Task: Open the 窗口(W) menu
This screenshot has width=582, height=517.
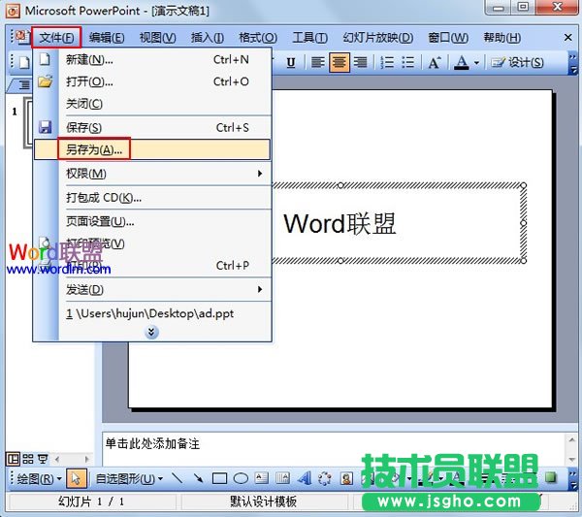Action: (x=448, y=38)
